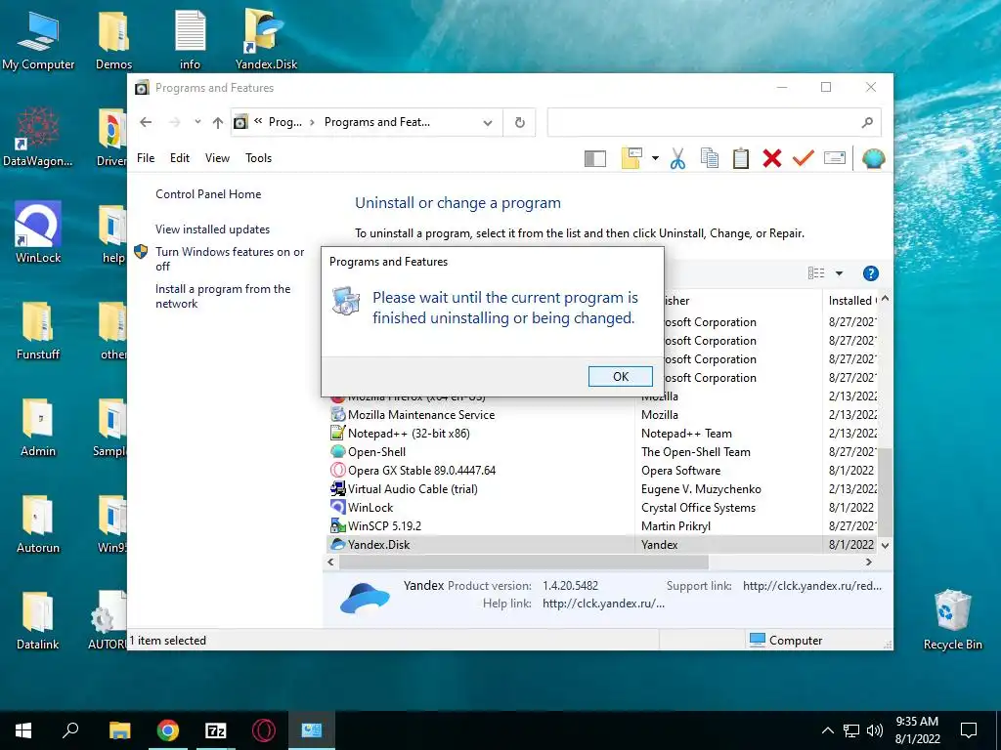Open Control Panel Home link
Screen dimensions: 1001x750
(208, 194)
